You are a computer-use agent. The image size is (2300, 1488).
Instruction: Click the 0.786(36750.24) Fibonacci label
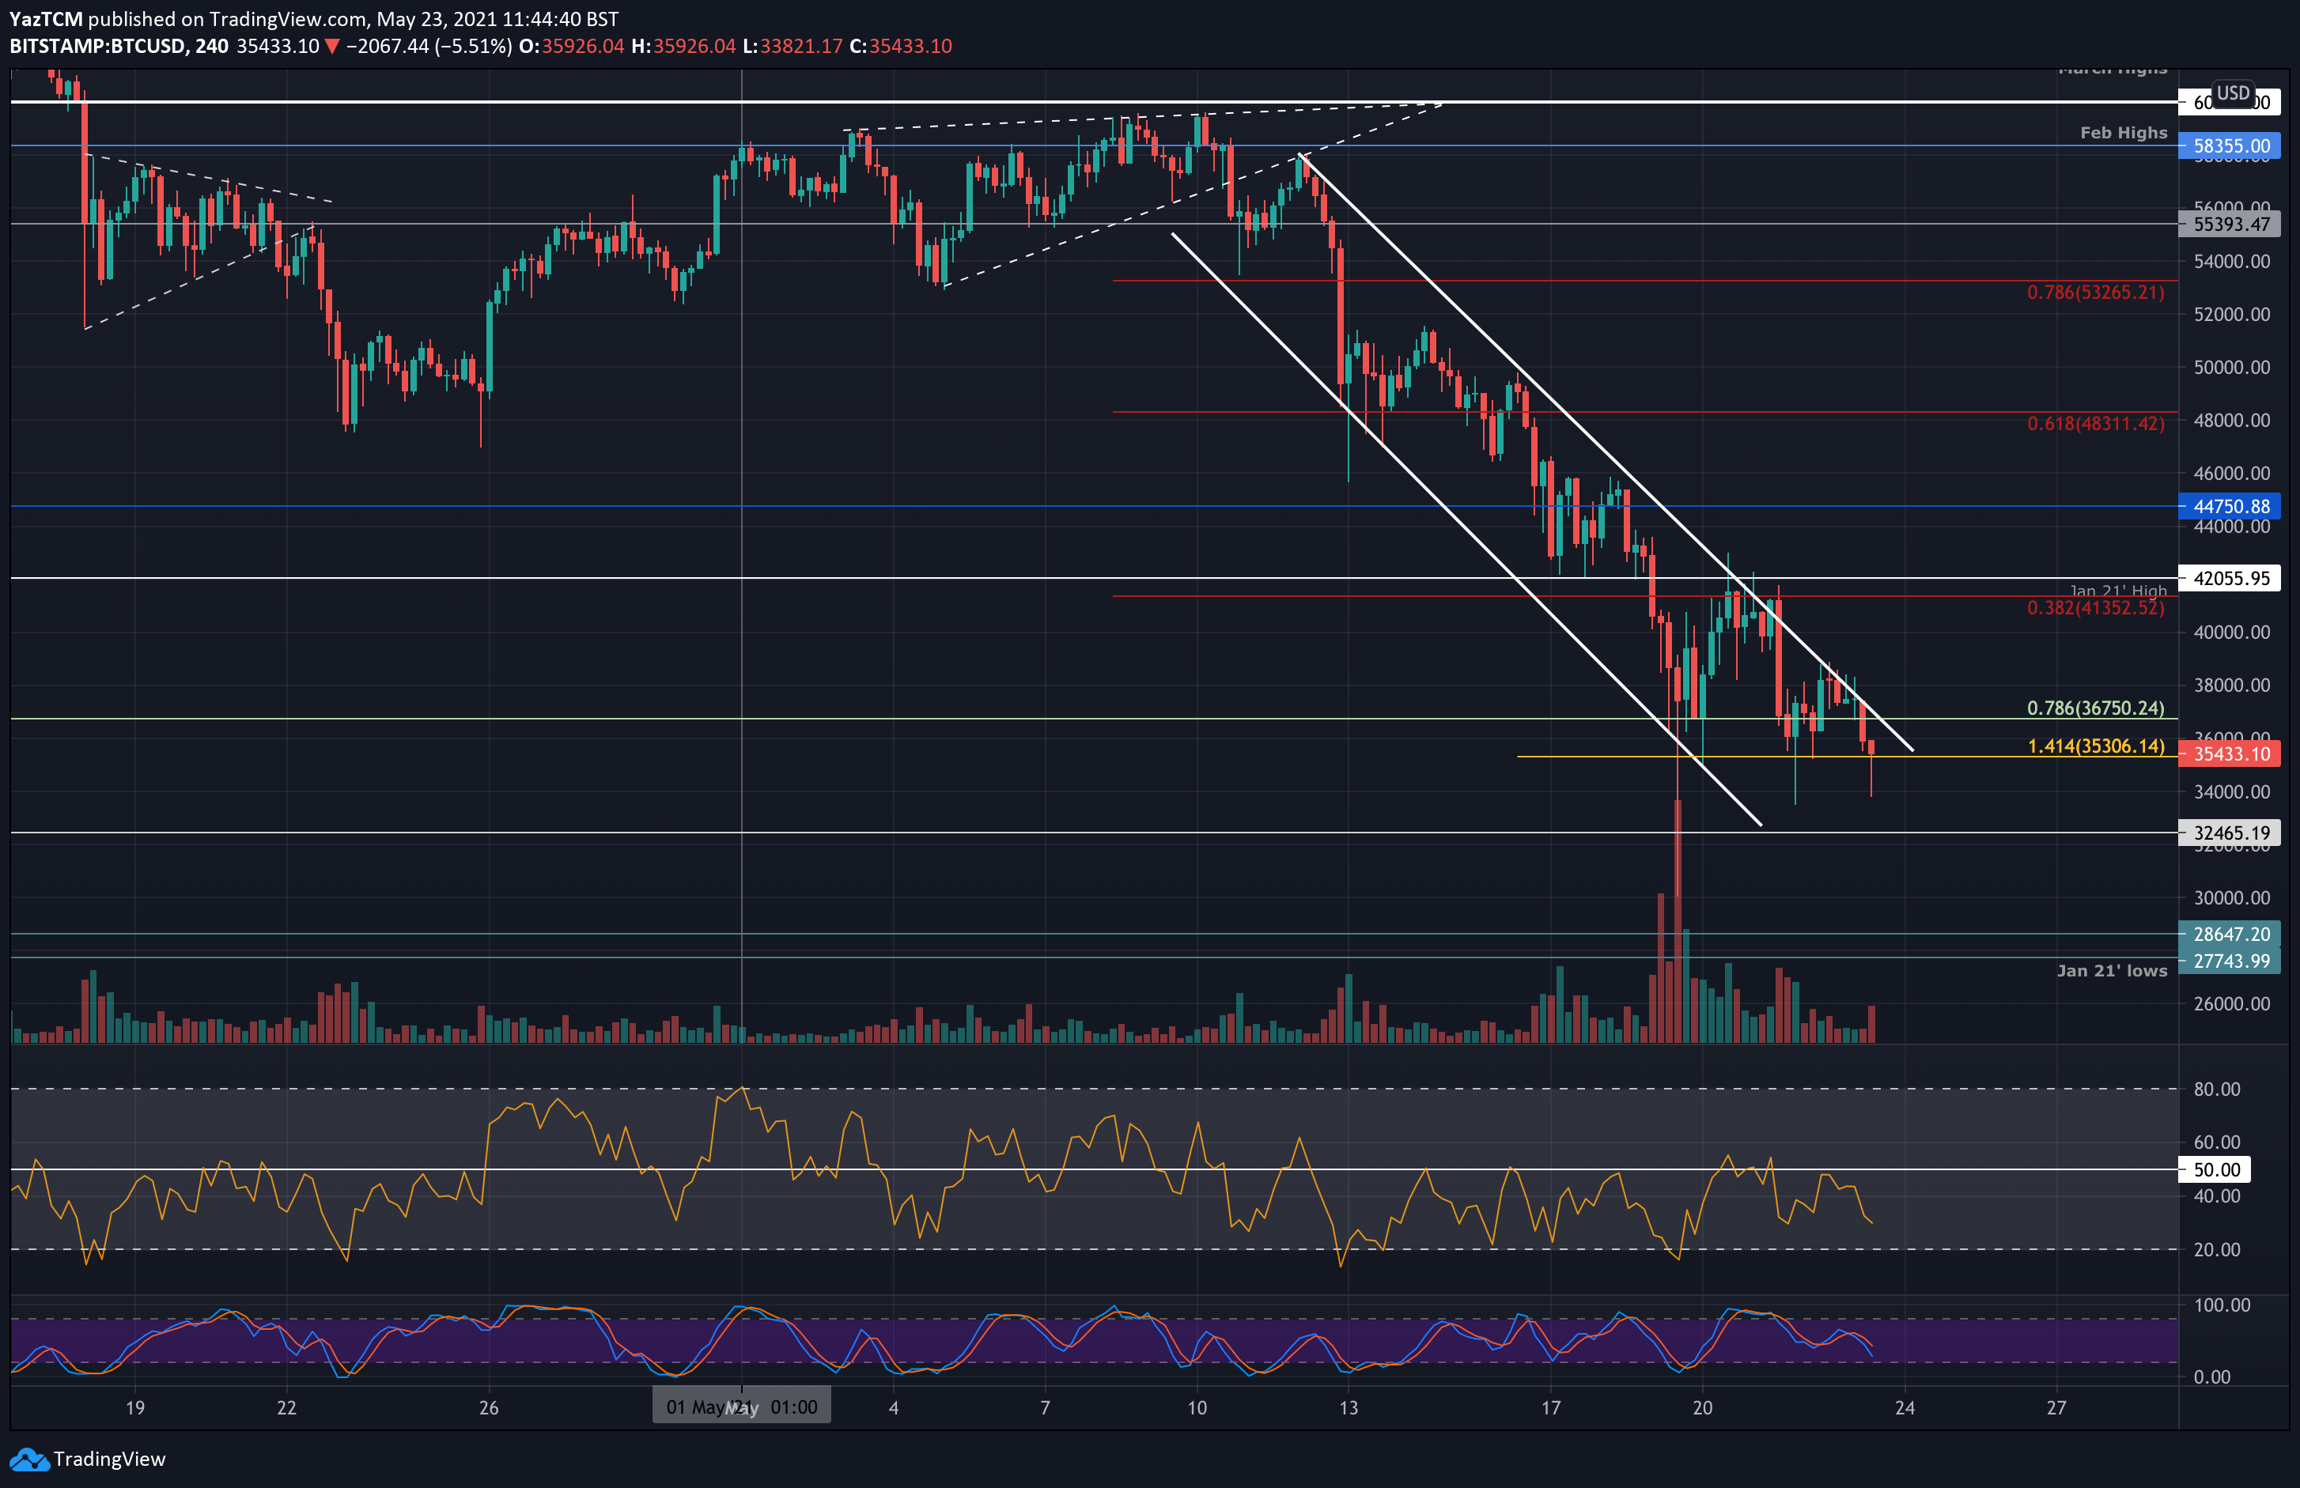2095,708
